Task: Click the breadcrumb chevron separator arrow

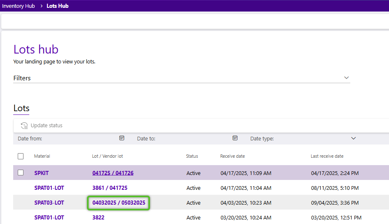Action: pyautogui.click(x=42, y=6)
